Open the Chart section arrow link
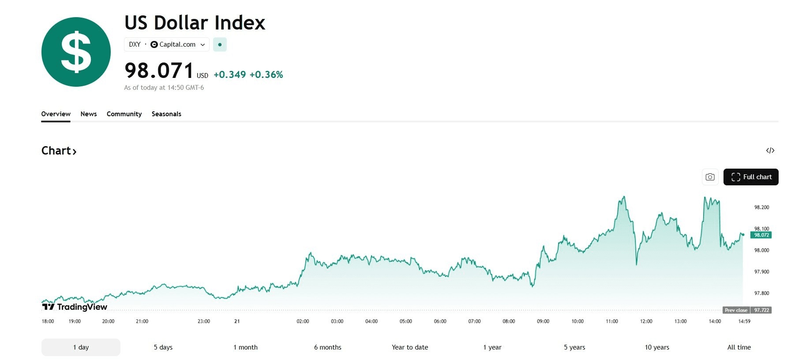Image resolution: width=806 pixels, height=361 pixels. (59, 151)
